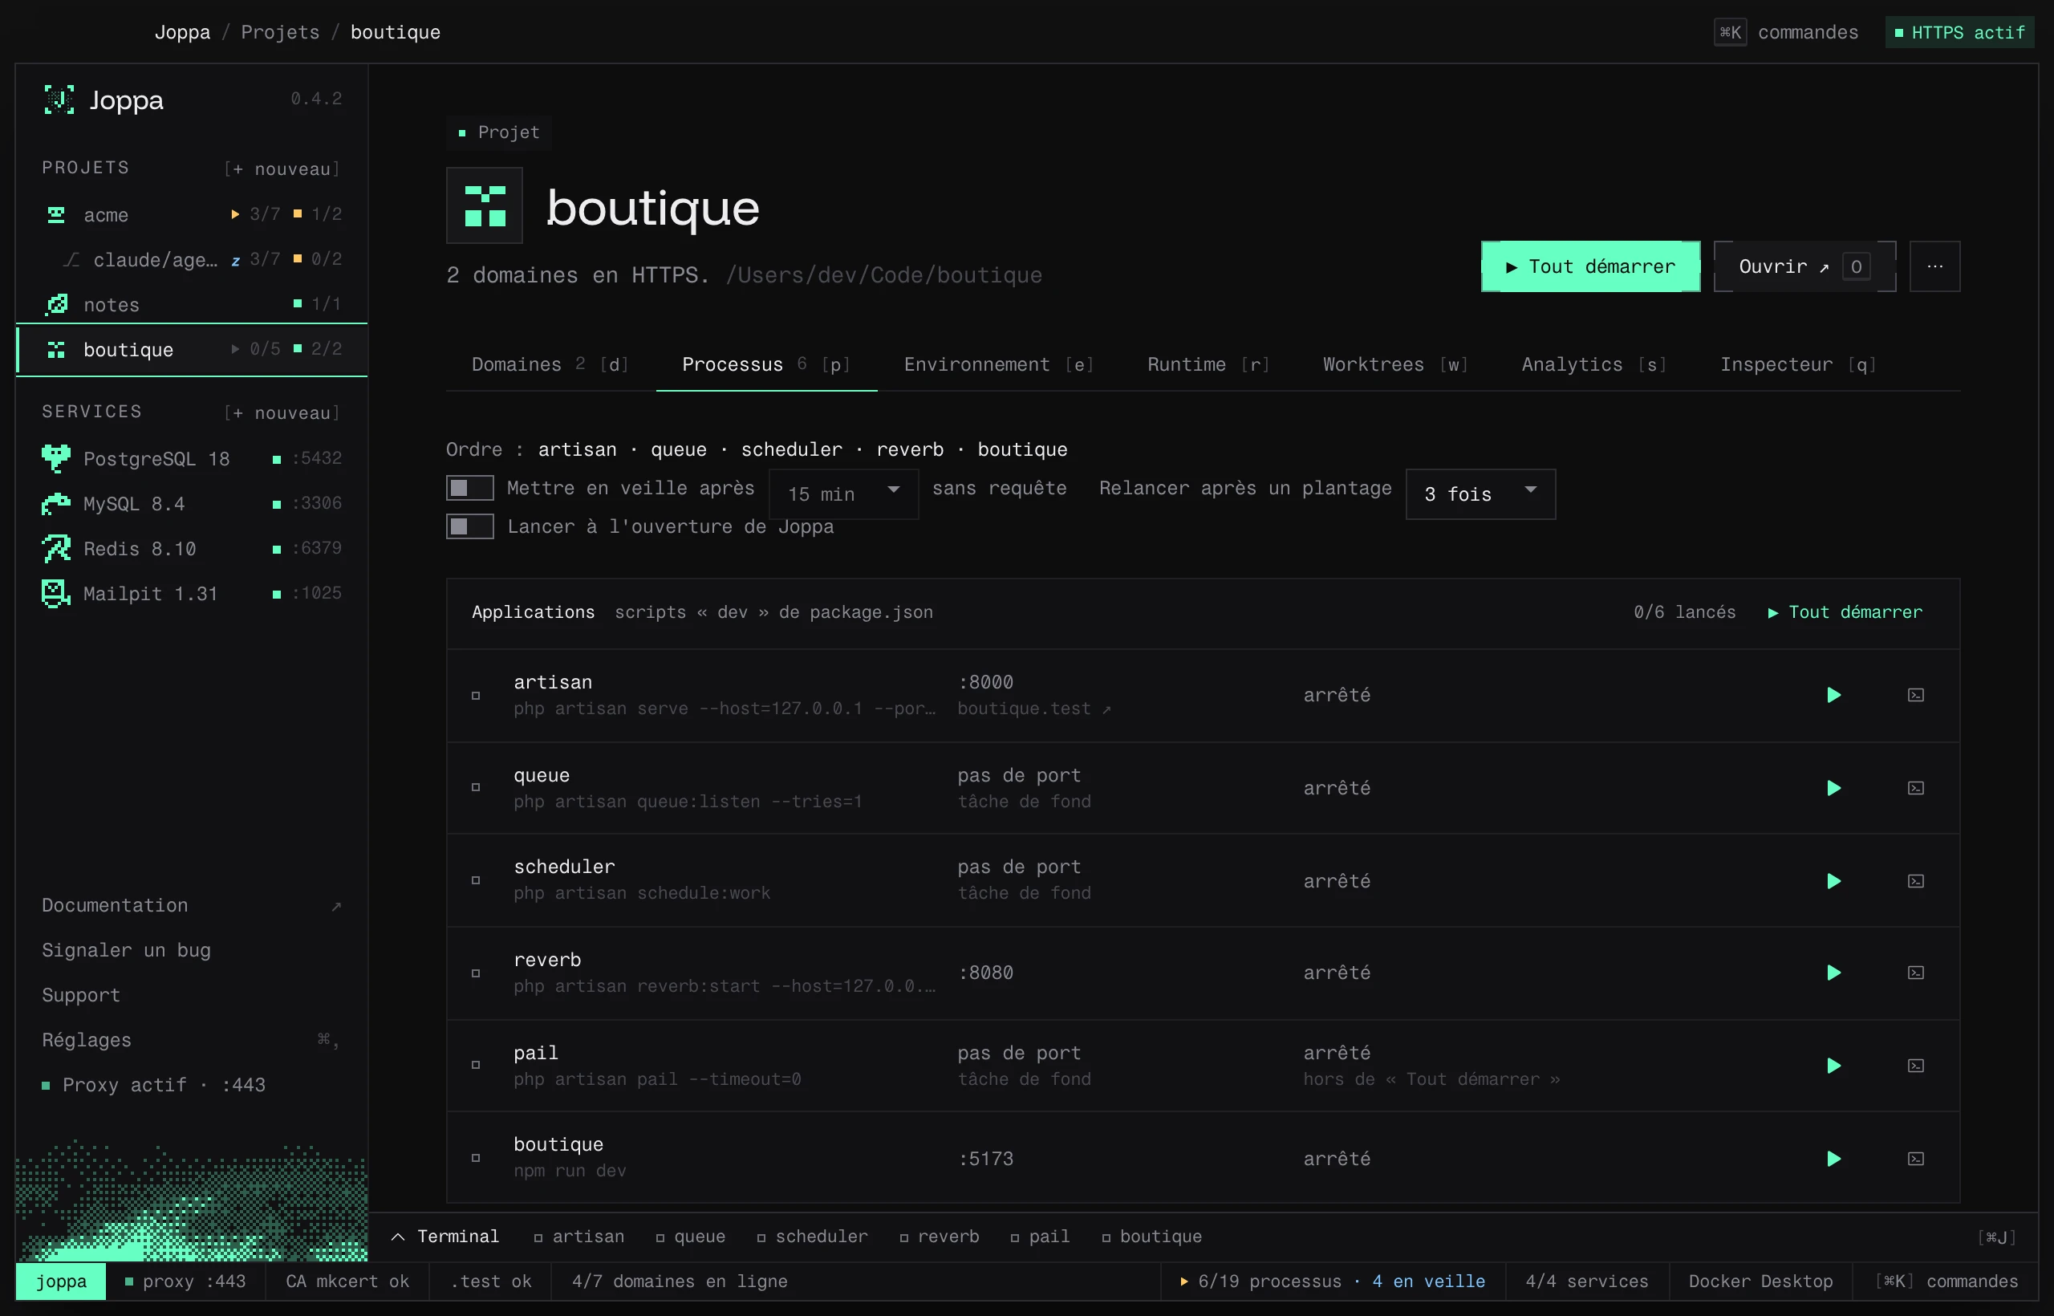Screen dimensions: 2054x1316
Task: Select the acme project in sidebar
Action: [x=192, y=214]
